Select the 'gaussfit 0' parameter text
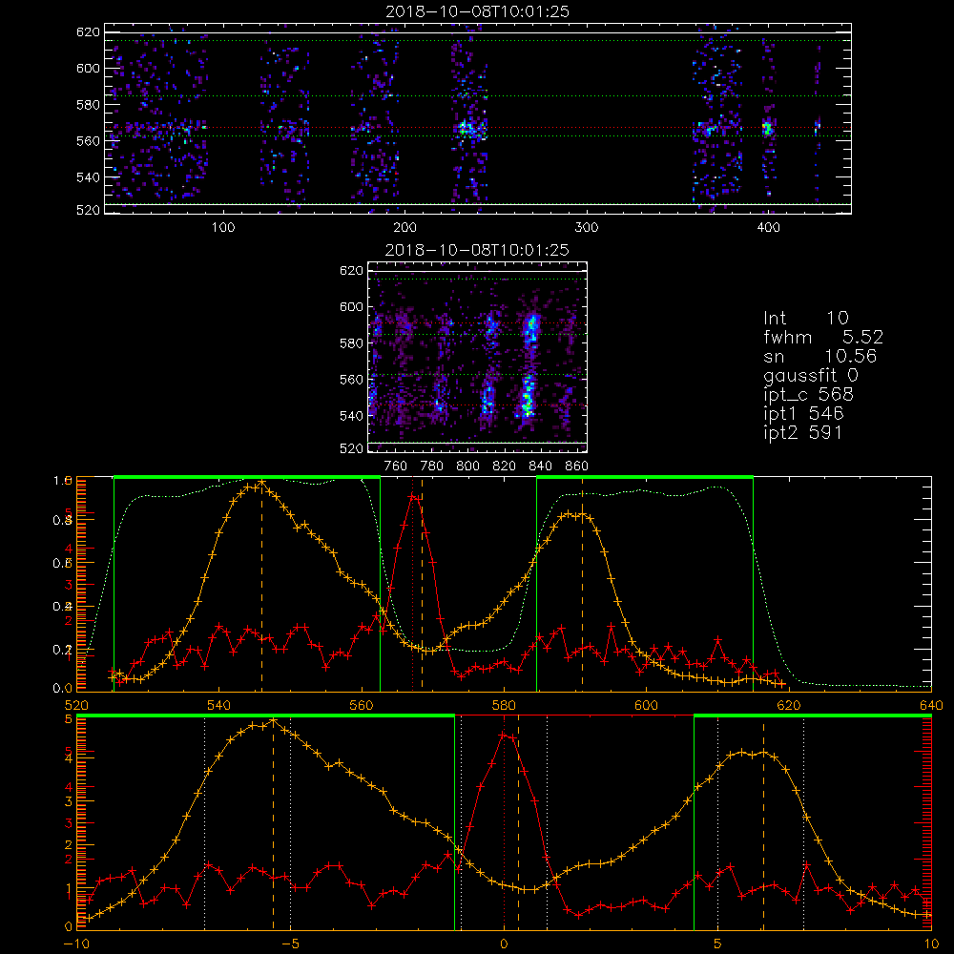 [x=811, y=375]
